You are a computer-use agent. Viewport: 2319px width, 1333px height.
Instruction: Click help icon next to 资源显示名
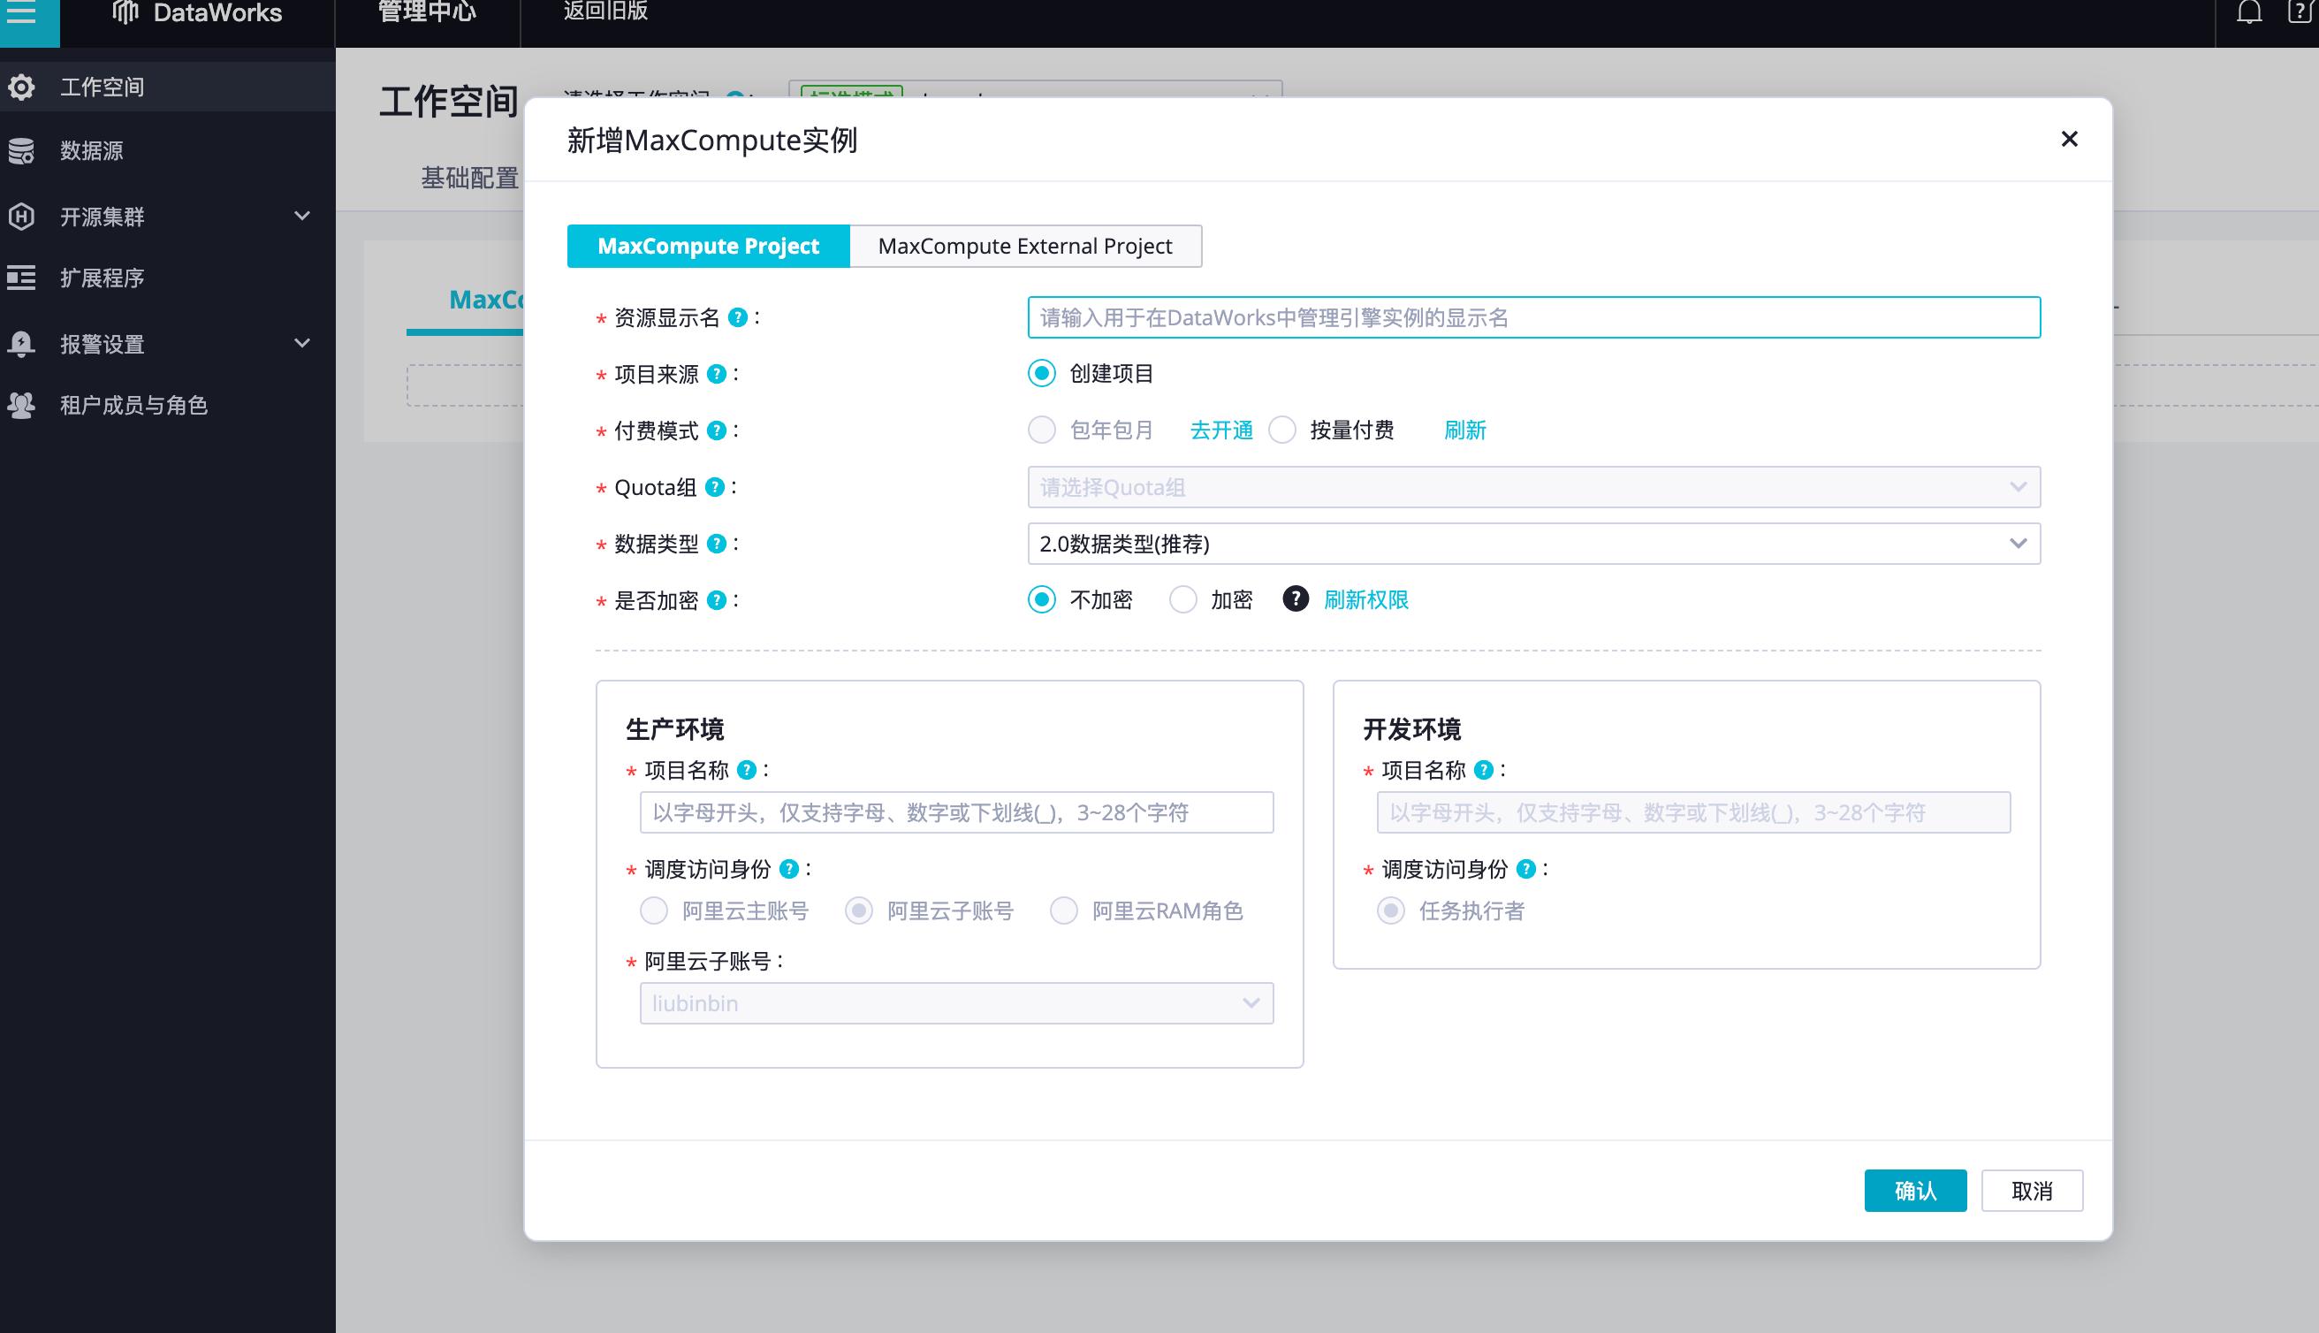coord(737,317)
